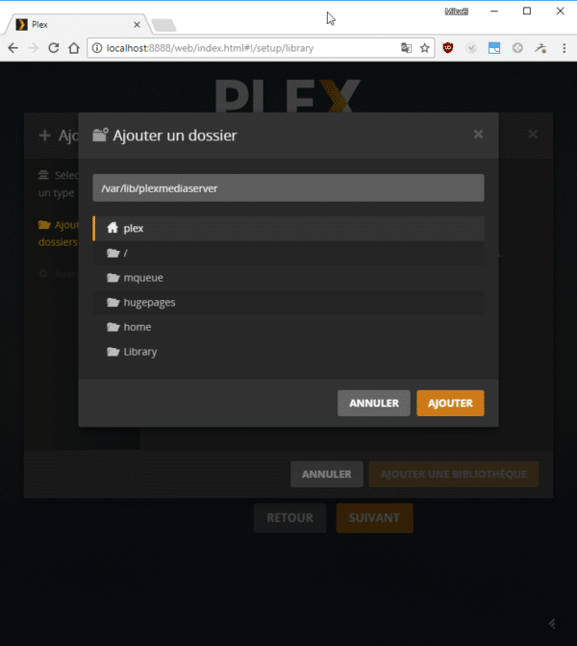Click the Mikaël profile button
This screenshot has height=646, width=577.
coord(456,12)
